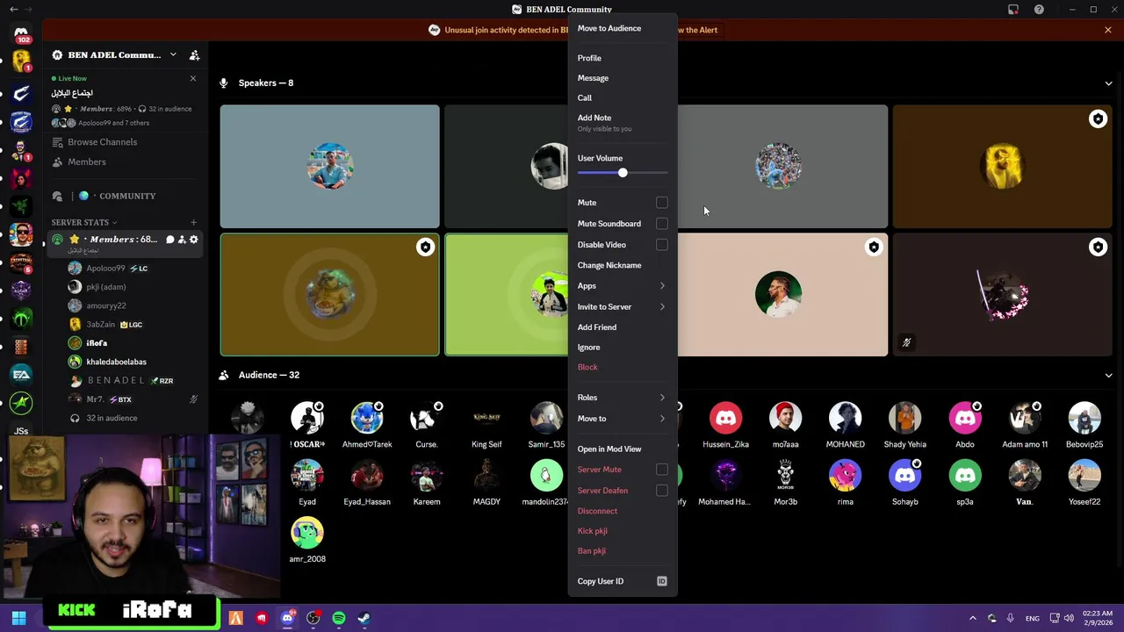The height and width of the screenshot is (632, 1124).
Task: Collapse the Speakers section chevron
Action: tap(1108, 83)
